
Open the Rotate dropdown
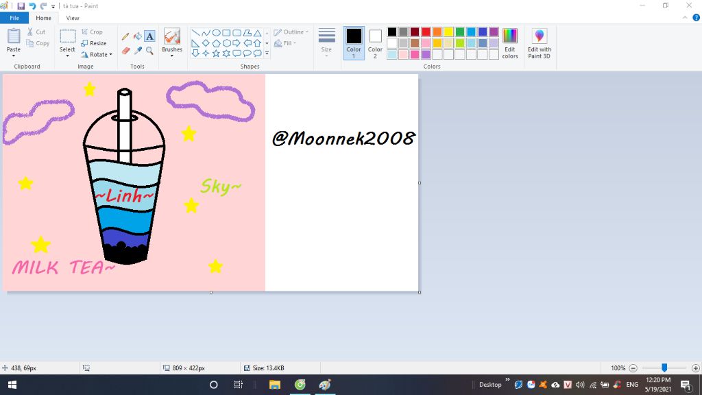(x=96, y=55)
